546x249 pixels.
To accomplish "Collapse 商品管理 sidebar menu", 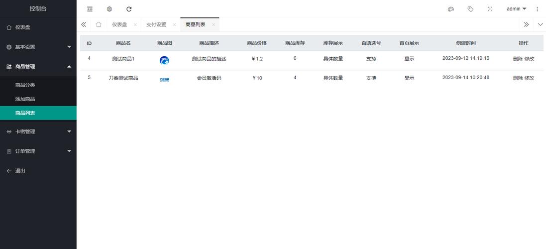I will click(38, 67).
